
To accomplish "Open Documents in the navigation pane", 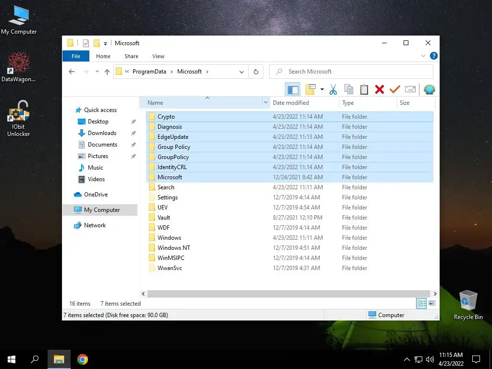I will (x=103, y=145).
